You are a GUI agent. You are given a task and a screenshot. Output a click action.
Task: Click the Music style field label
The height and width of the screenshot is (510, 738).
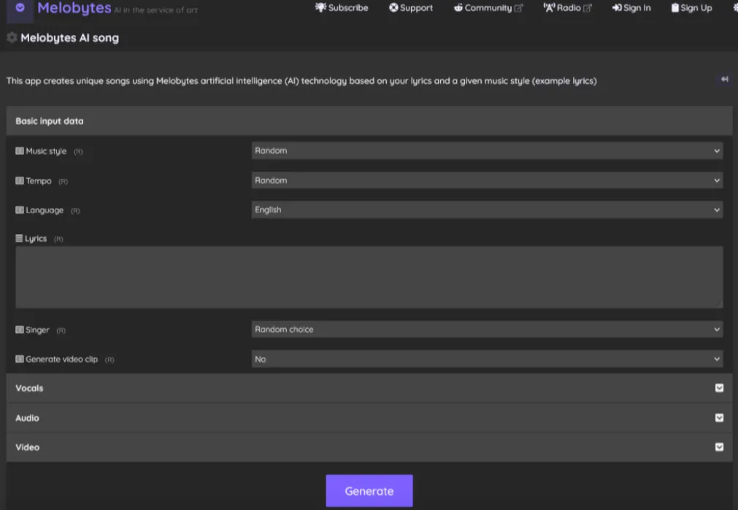point(46,151)
